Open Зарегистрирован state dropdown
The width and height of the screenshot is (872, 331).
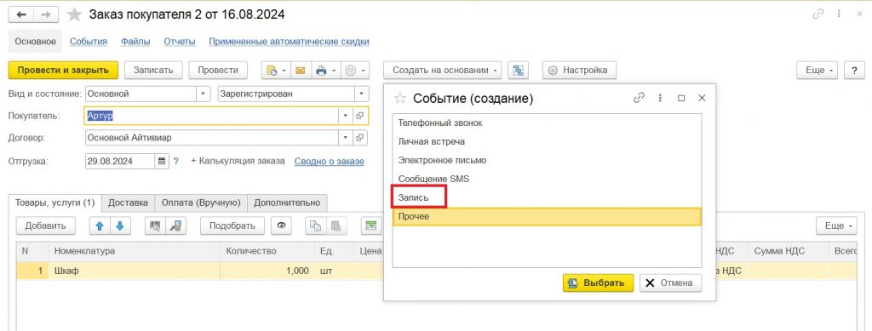pyautogui.click(x=361, y=94)
